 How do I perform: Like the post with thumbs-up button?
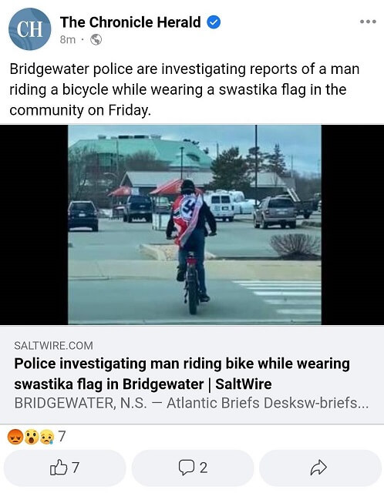point(65,468)
